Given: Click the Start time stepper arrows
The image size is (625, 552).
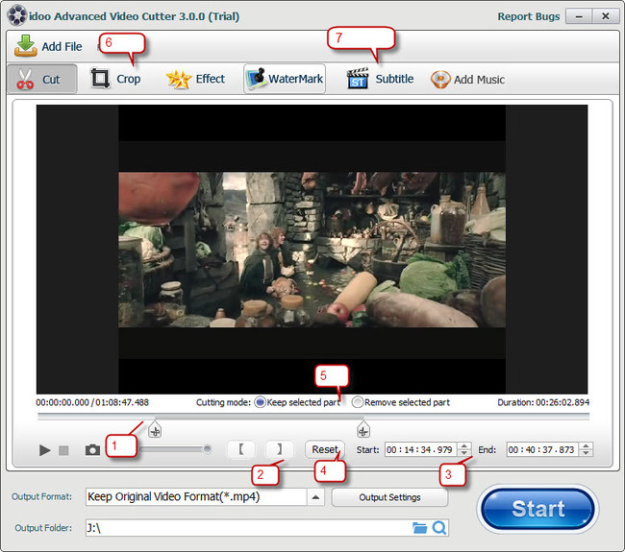Looking at the screenshot, I should (x=465, y=449).
